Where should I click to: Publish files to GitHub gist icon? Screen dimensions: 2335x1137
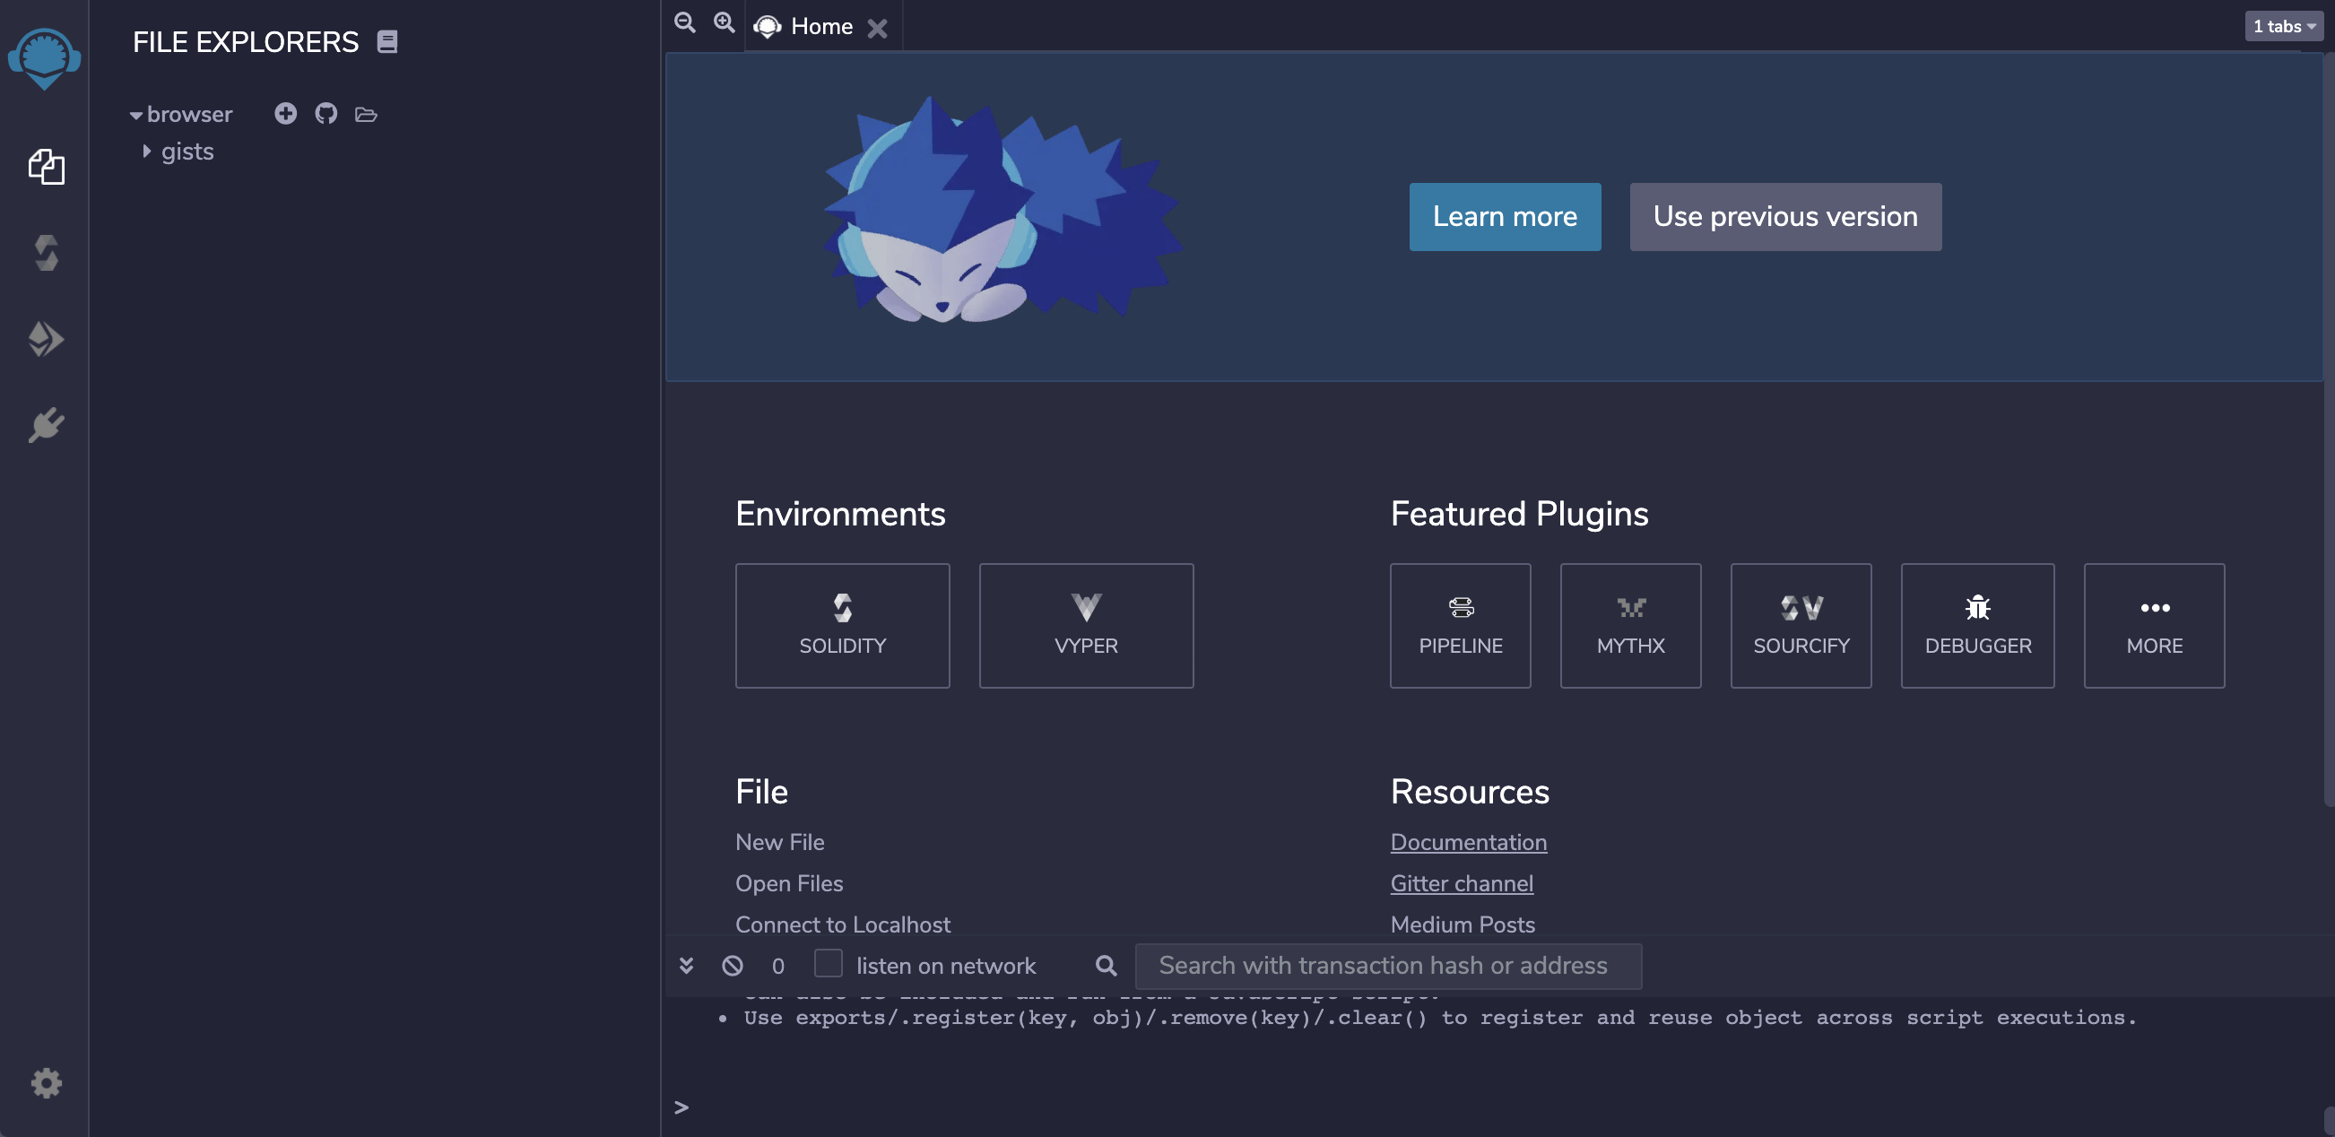pos(326,113)
